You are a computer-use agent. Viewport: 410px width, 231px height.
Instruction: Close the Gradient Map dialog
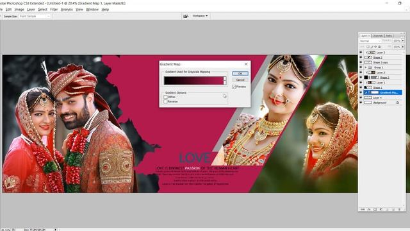pos(246,64)
